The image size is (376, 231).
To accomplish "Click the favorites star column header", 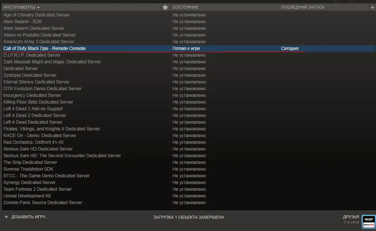I will click(165, 7).
